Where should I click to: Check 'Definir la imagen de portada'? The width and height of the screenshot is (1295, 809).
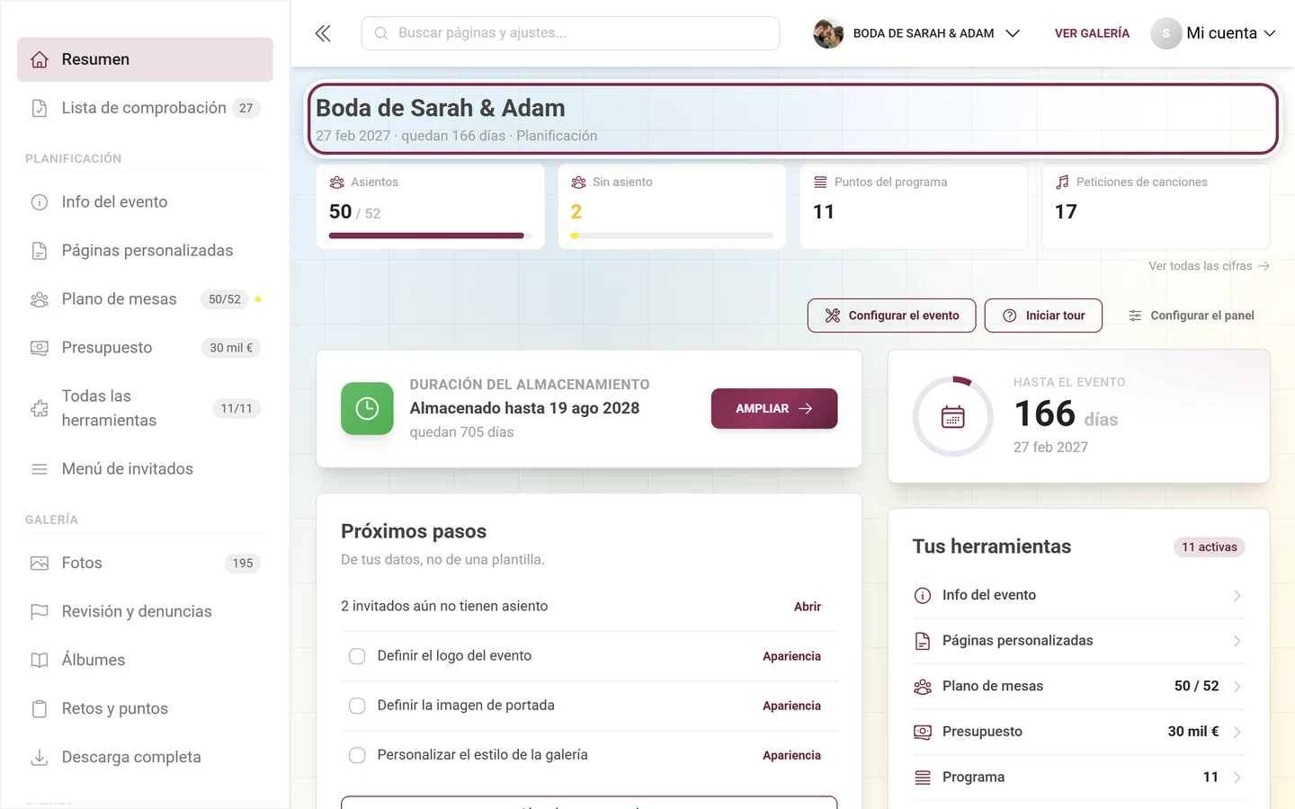click(x=357, y=706)
